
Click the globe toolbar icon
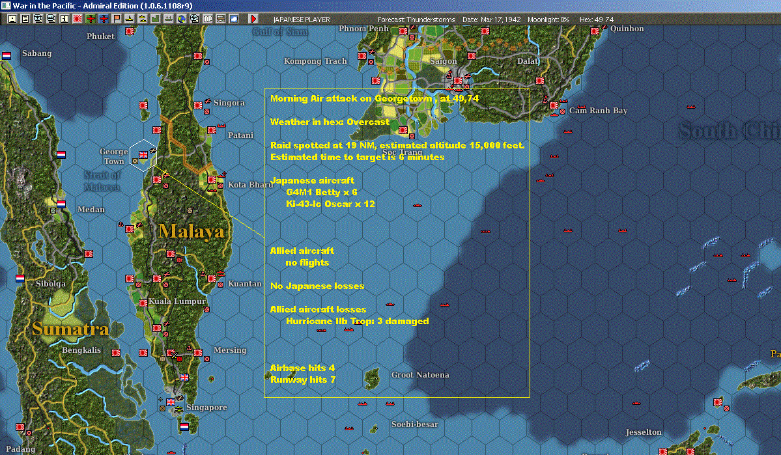(x=181, y=19)
